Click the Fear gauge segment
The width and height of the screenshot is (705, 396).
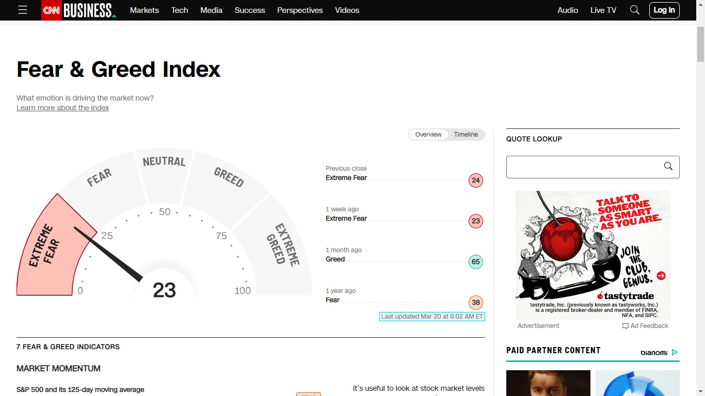click(x=101, y=177)
